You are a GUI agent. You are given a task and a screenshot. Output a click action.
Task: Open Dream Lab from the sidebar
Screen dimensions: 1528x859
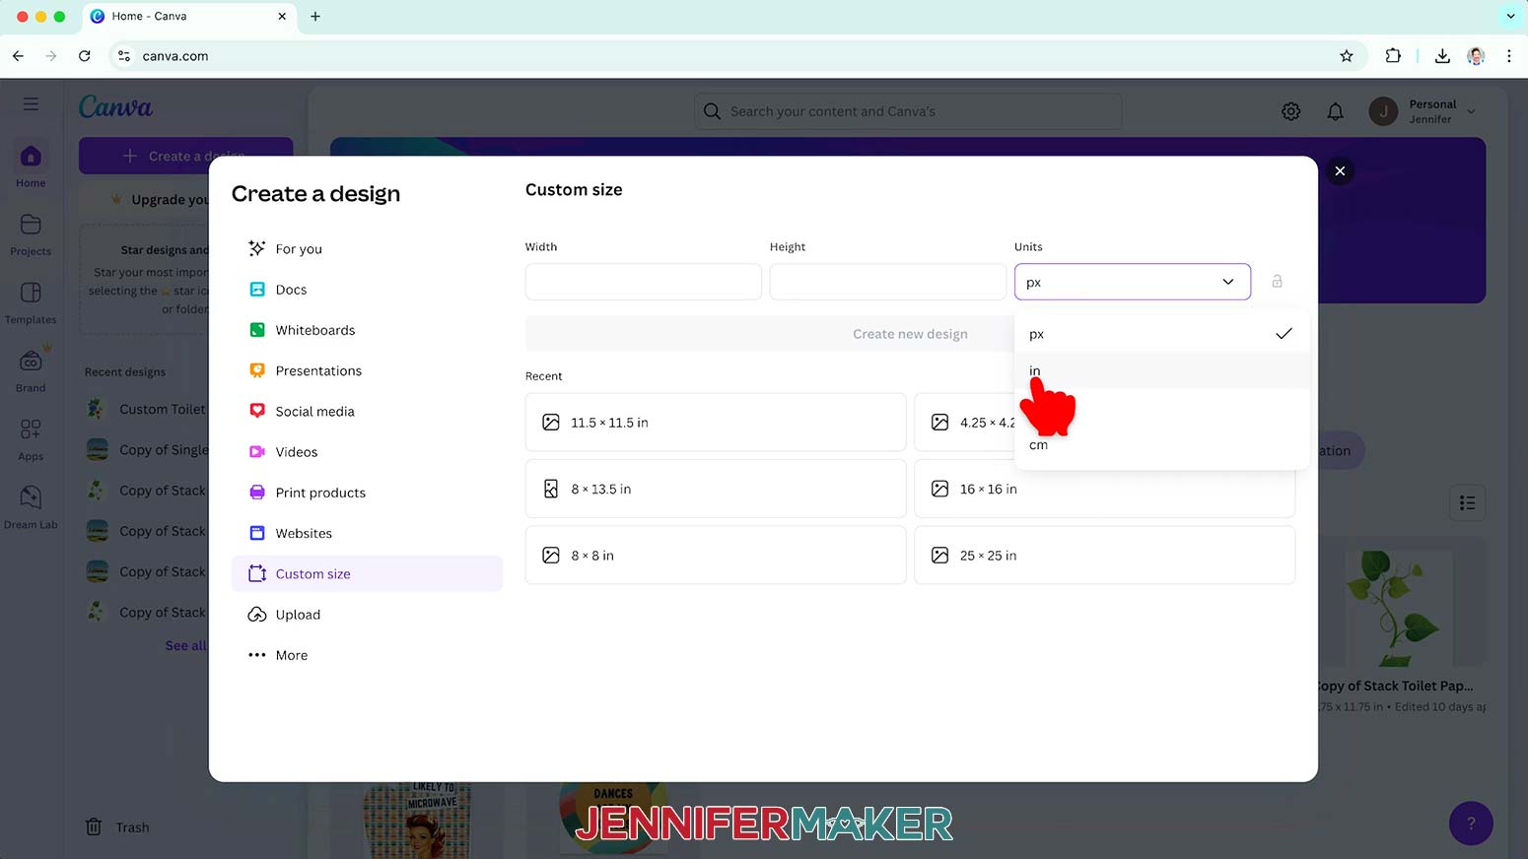click(31, 507)
